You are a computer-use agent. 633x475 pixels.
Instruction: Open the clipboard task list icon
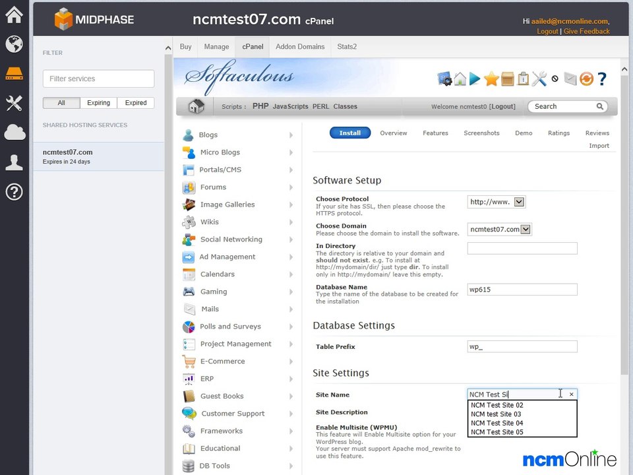click(x=523, y=79)
